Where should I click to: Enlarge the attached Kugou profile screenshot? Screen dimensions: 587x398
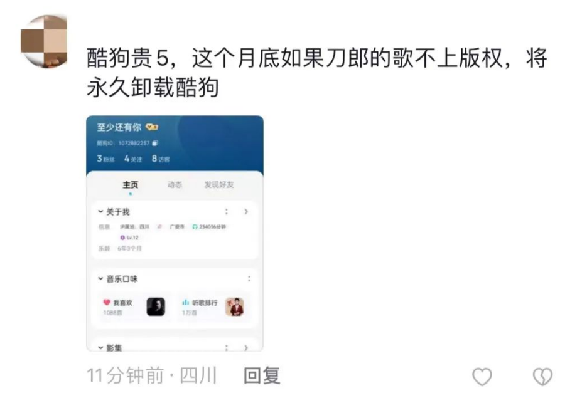[x=175, y=234]
